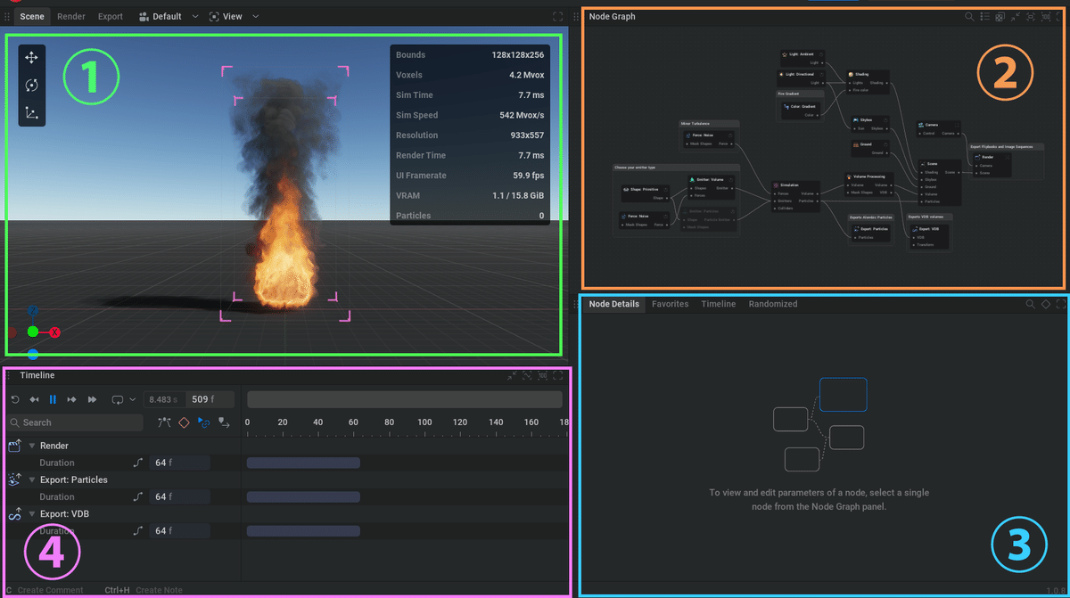Jump to the timeline end with fast-forward
1070x598 pixels.
coord(92,400)
